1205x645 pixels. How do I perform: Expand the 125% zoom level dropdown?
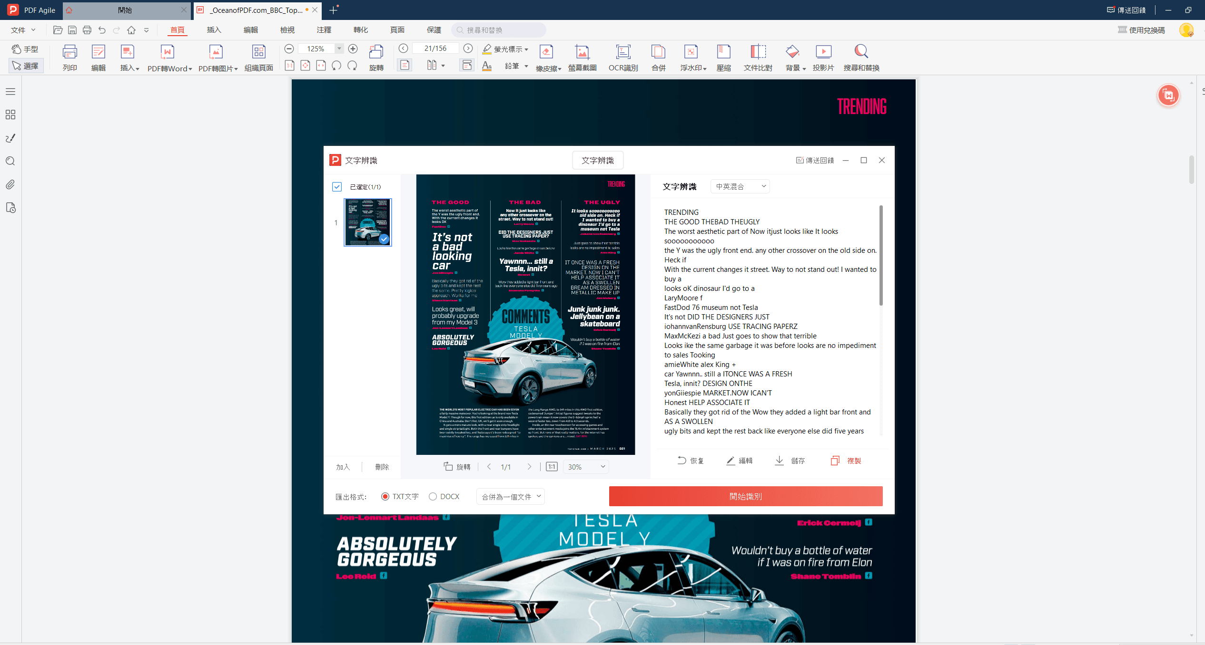339,48
